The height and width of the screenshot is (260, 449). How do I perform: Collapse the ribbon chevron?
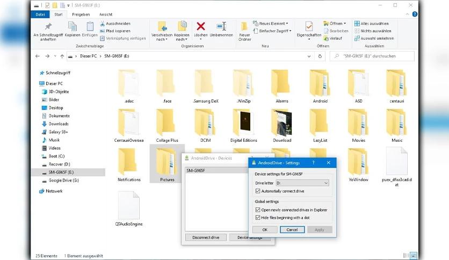click(x=407, y=15)
